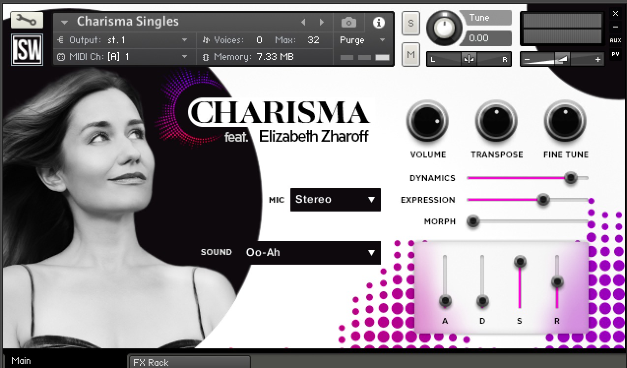Mute the instrument with M button
The width and height of the screenshot is (627, 368).
click(410, 54)
